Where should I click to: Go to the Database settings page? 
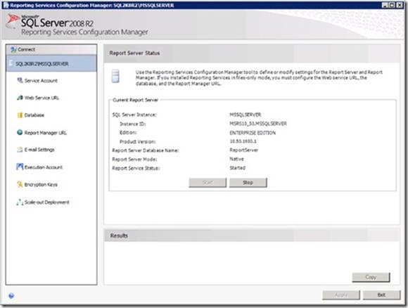34,115
